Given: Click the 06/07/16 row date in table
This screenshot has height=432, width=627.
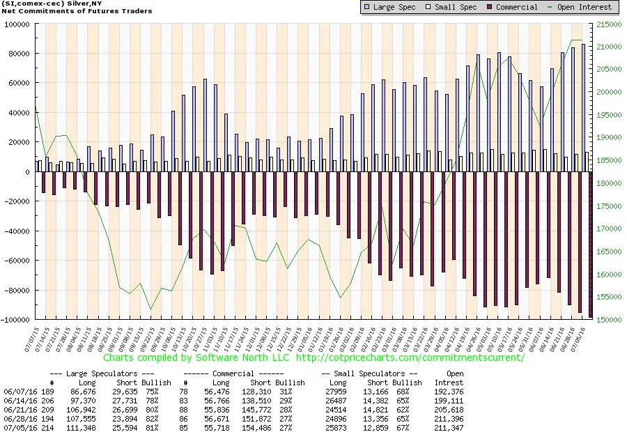Looking at the screenshot, I should coord(20,392).
